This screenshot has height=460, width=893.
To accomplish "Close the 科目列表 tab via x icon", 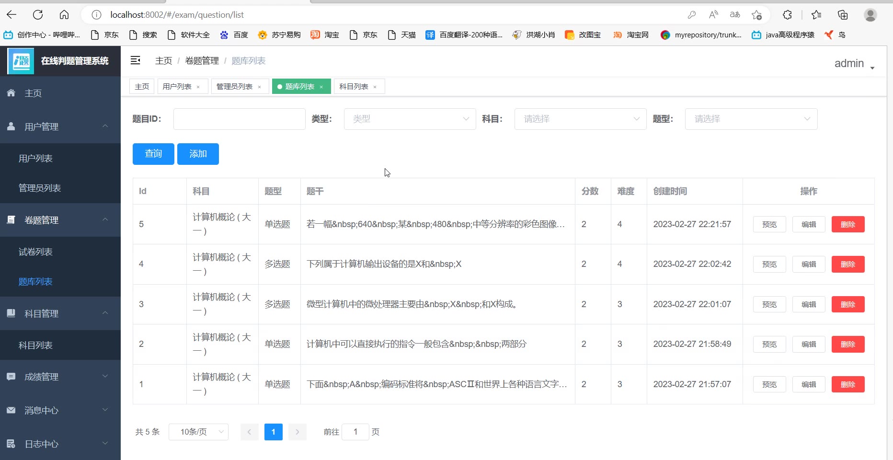I will pyautogui.click(x=375, y=87).
